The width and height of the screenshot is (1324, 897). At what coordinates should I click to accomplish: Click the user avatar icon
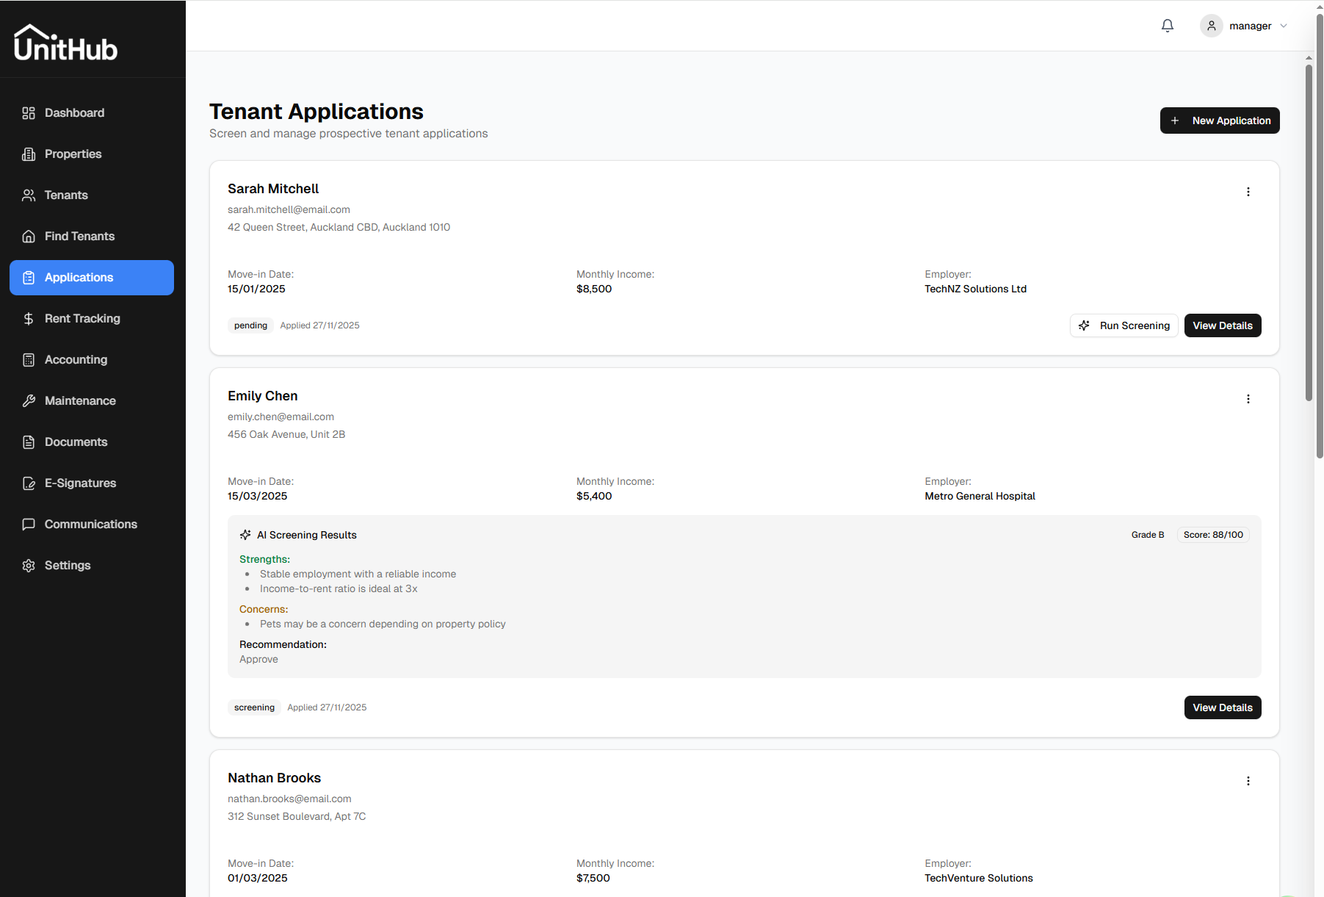(1211, 26)
